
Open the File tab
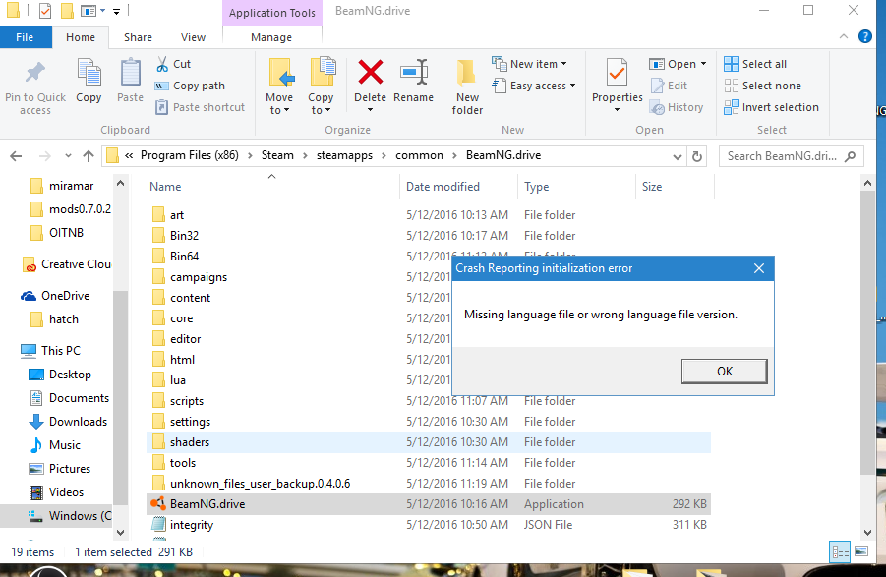click(25, 37)
